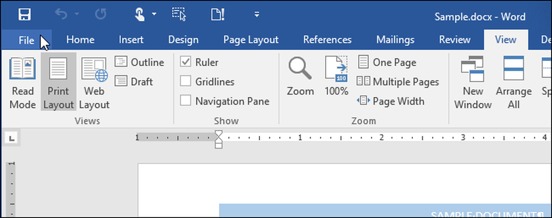Switch to Read Mode view
Viewport: 552px width, 218px height.
click(23, 84)
